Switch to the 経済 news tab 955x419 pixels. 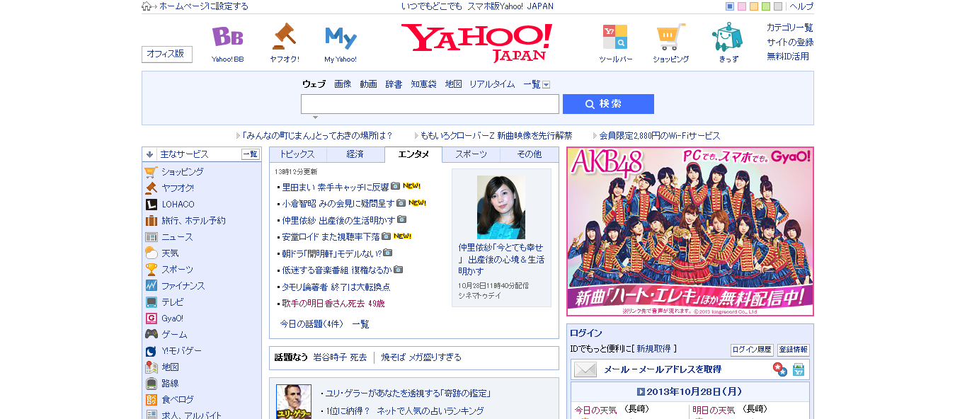pyautogui.click(x=355, y=154)
